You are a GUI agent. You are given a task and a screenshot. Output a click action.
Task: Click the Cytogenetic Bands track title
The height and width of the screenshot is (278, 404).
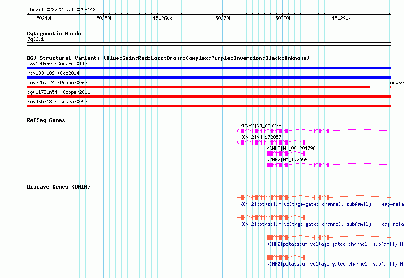coord(54,34)
